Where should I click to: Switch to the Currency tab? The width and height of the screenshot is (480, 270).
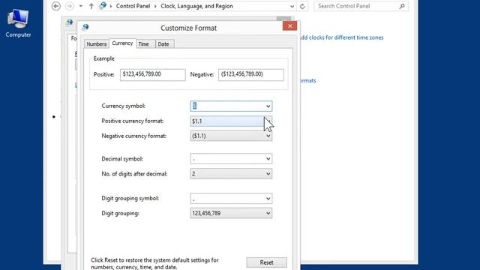122,43
